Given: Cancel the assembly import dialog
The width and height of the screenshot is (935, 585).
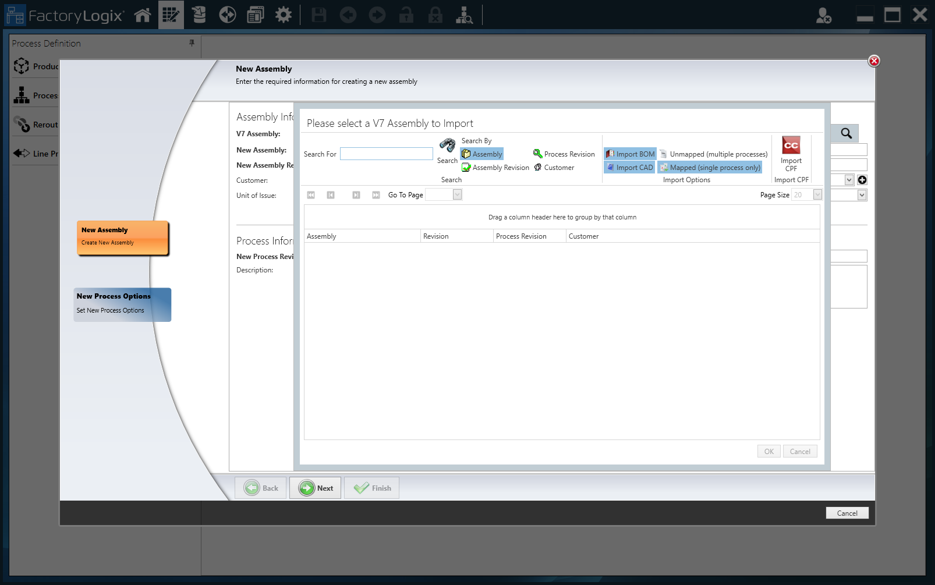Looking at the screenshot, I should pos(800,451).
